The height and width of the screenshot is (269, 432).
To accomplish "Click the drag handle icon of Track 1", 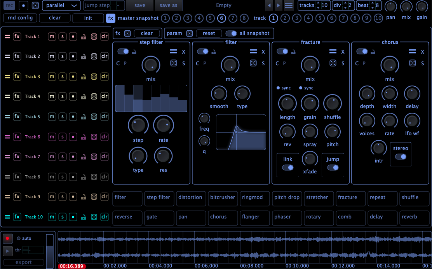I will [x=7, y=37].
